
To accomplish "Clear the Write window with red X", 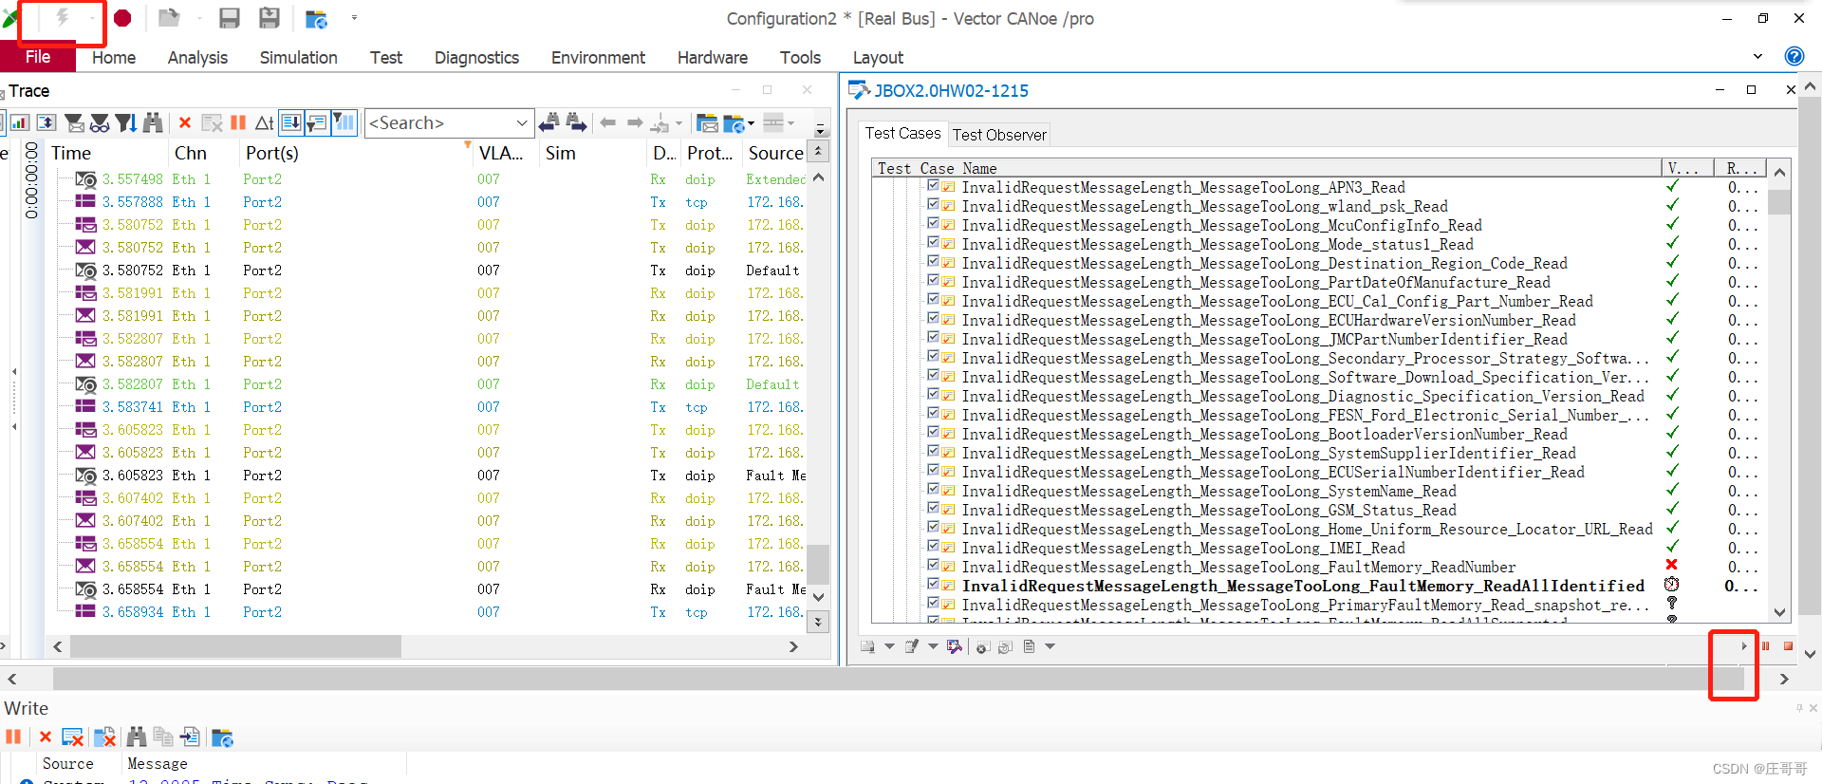I will point(46,737).
